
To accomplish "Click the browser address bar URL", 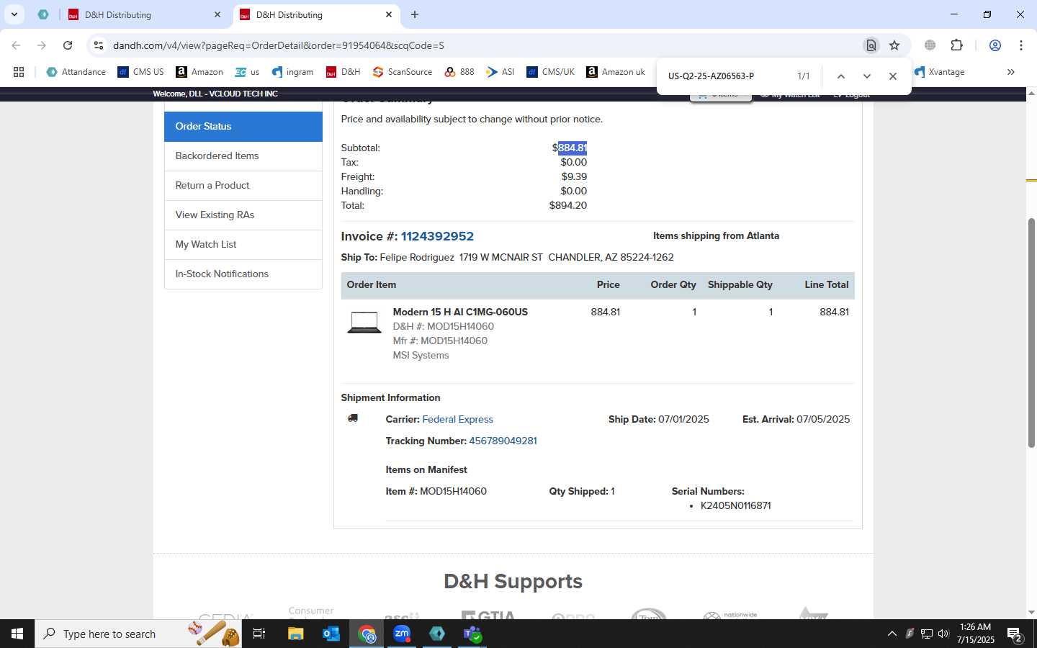I will pyautogui.click(x=278, y=45).
